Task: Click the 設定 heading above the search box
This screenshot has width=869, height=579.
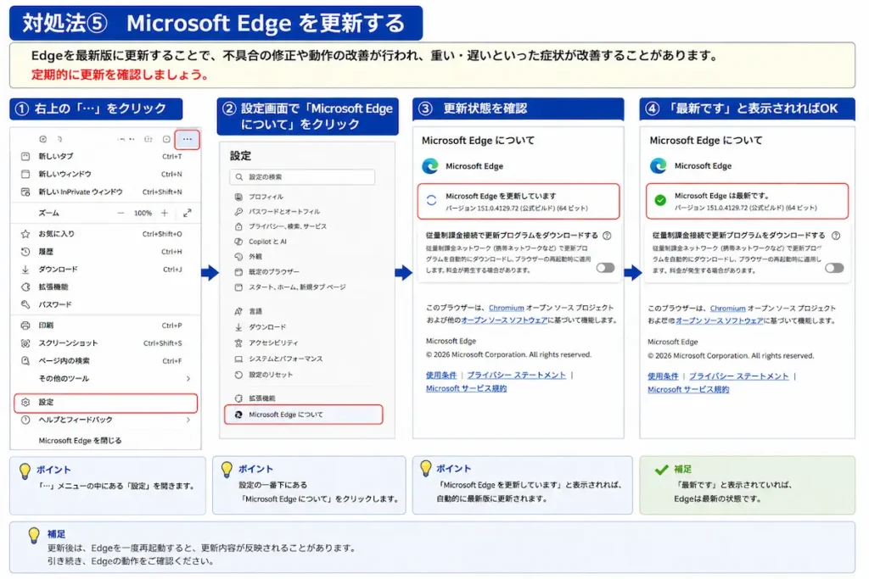Action: point(240,156)
